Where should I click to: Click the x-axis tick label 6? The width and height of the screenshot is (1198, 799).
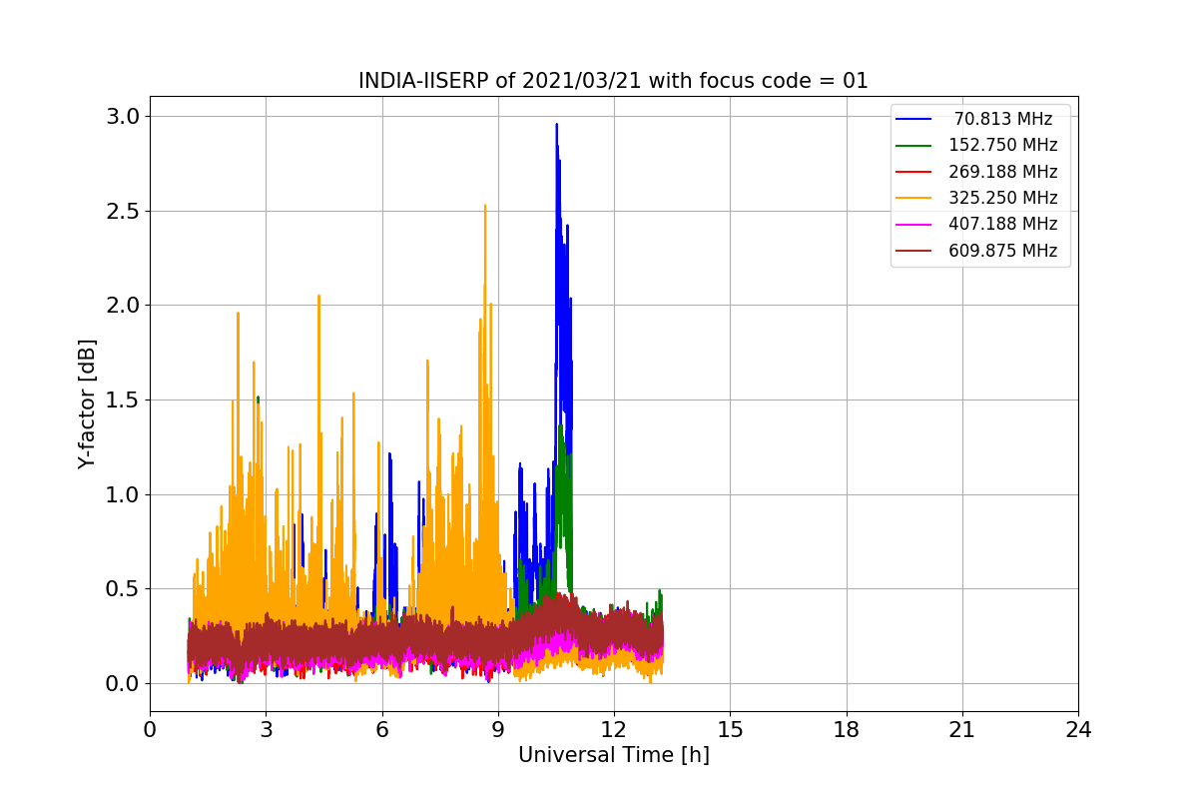click(x=381, y=730)
